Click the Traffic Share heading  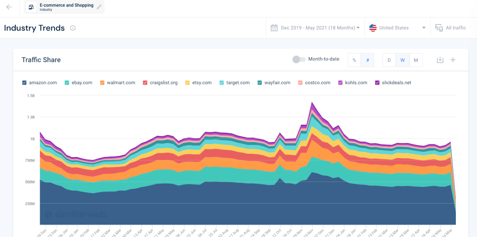pos(41,60)
